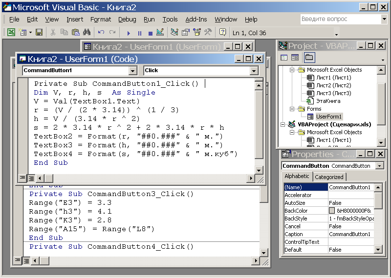The height and width of the screenshot is (278, 391).
Task: Click View Code icon in Project panel
Action: (x=284, y=58)
